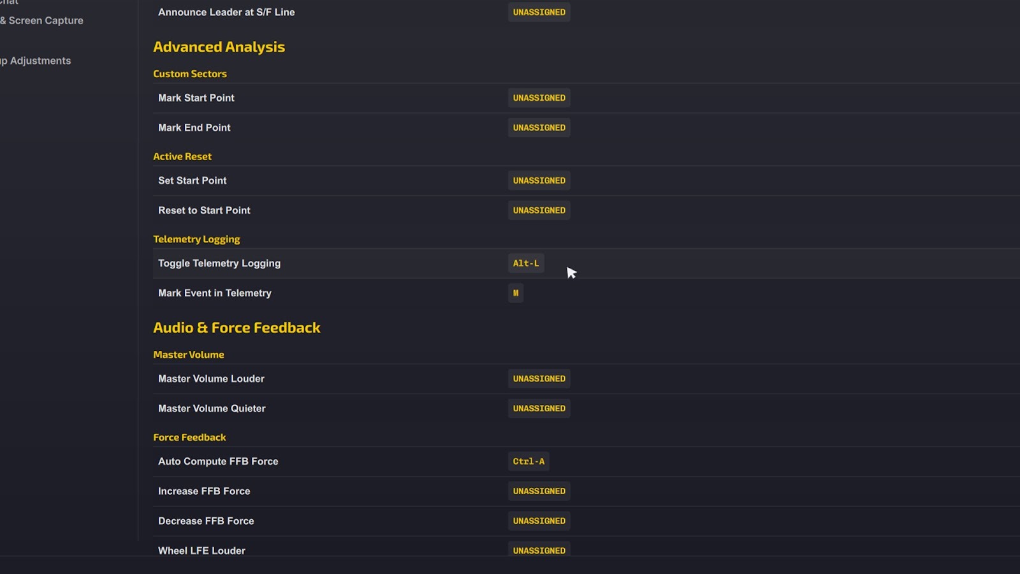Click the Reset to Start Point binding slot
1020x574 pixels.
tap(539, 210)
